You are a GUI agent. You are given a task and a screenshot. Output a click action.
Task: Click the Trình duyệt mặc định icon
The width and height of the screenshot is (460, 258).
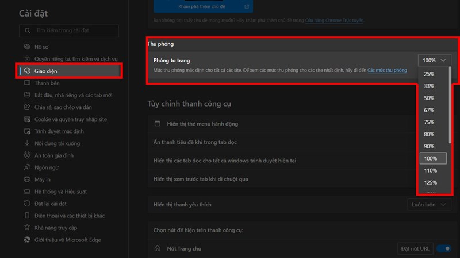point(27,131)
